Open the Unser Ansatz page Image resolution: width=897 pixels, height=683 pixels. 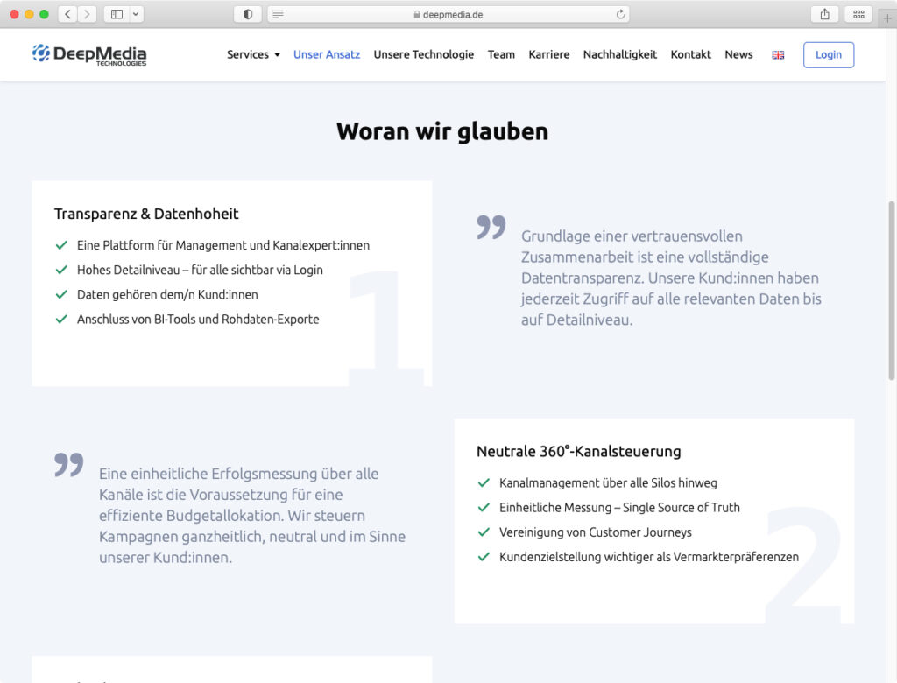(327, 55)
